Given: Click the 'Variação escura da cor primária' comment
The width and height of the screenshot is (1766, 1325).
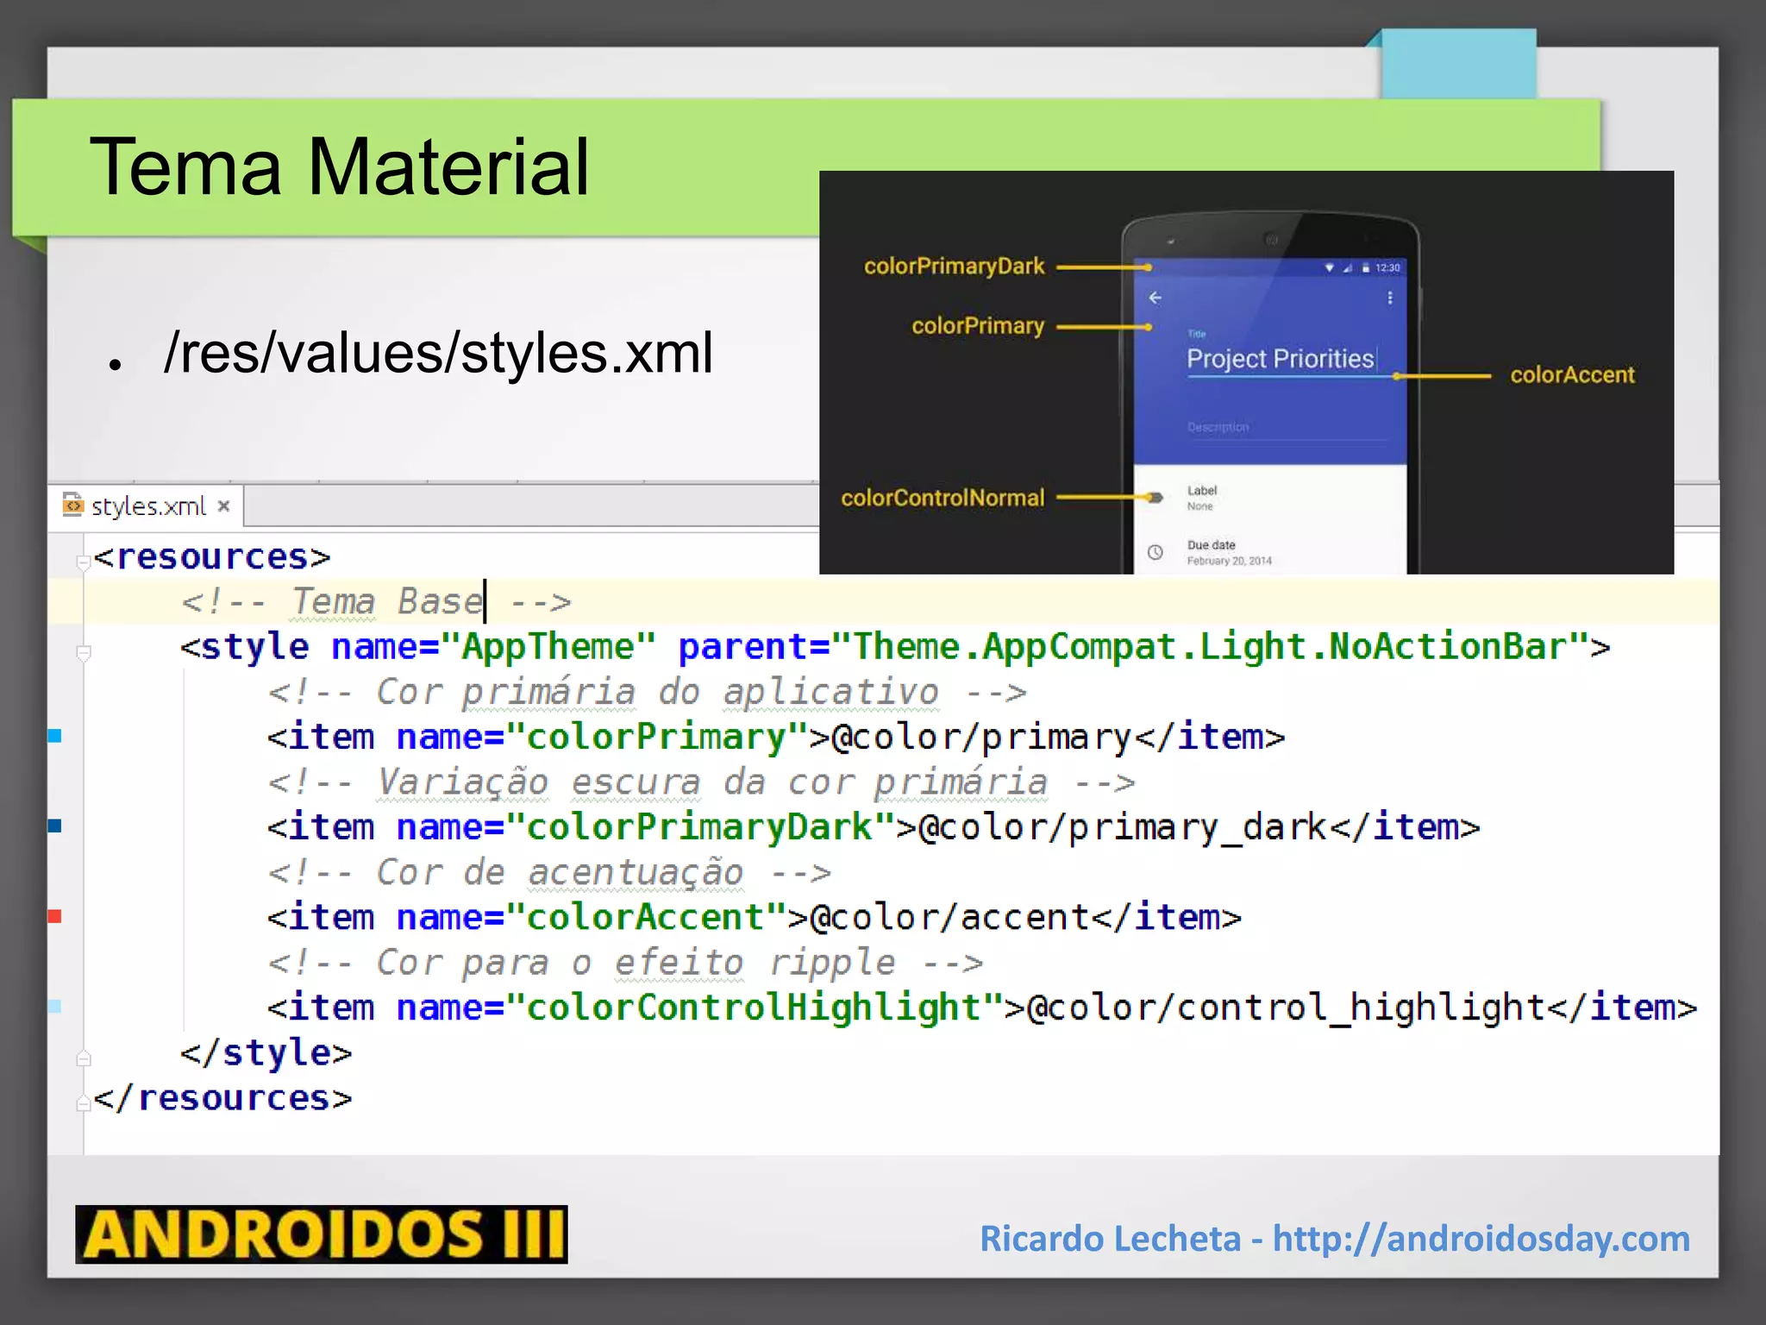Looking at the screenshot, I should [701, 782].
